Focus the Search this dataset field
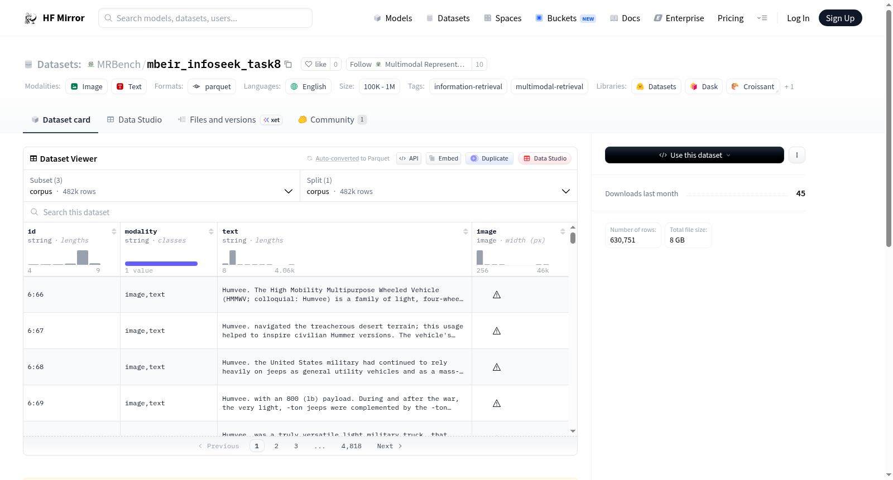The height and width of the screenshot is (480, 893). pyautogui.click(x=300, y=212)
